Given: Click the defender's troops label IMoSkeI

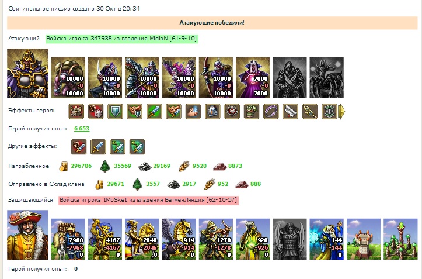Looking at the screenshot, I should (x=148, y=200).
